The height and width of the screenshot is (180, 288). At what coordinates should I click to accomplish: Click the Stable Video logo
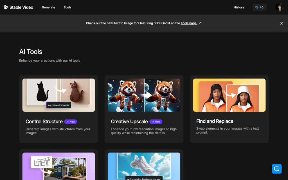(19, 7)
